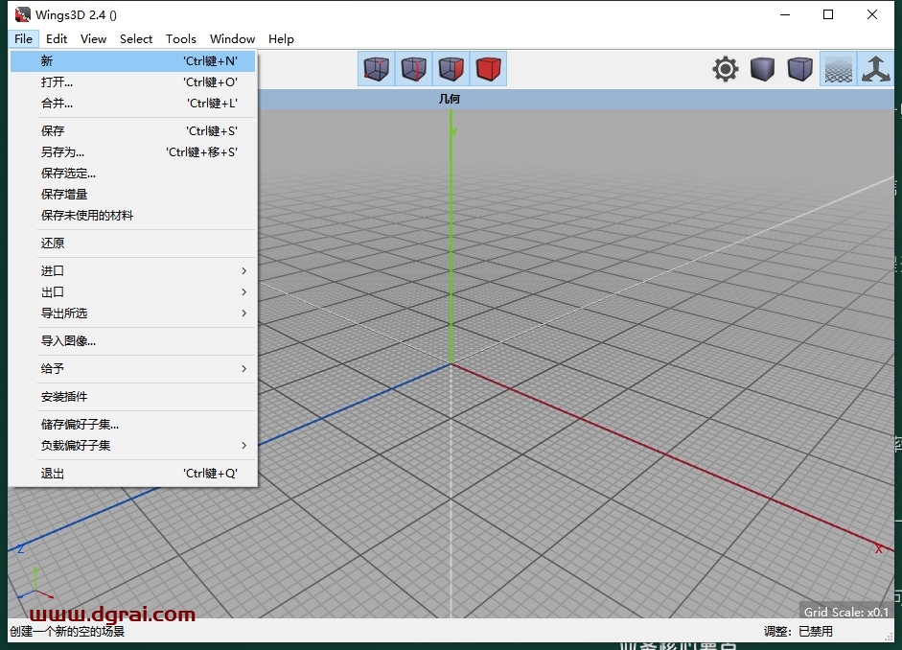Choose 合并... (Merge) menu entry

coord(133,104)
